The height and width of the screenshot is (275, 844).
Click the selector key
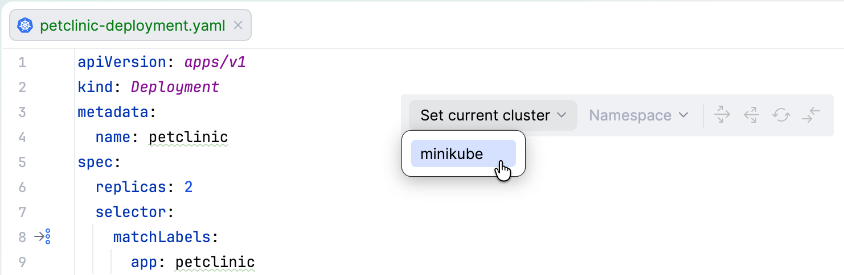tap(130, 212)
